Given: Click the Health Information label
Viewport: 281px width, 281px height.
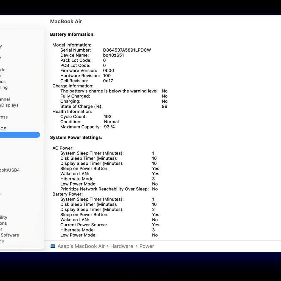Looking at the screenshot, I should pyautogui.click(x=72, y=111).
